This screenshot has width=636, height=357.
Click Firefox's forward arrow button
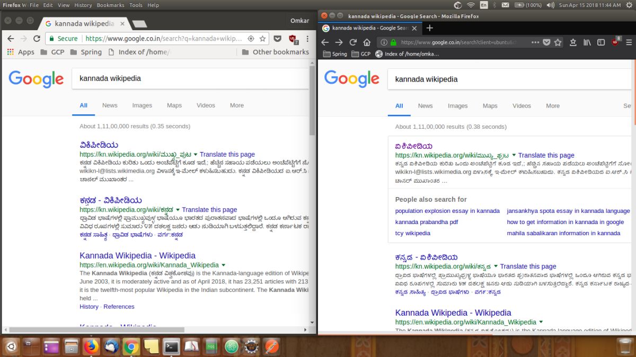tap(339, 42)
